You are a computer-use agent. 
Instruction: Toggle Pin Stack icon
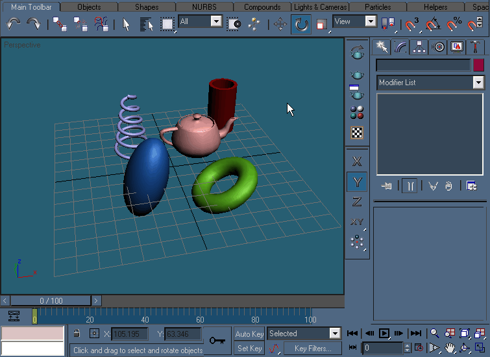pyautogui.click(x=387, y=186)
